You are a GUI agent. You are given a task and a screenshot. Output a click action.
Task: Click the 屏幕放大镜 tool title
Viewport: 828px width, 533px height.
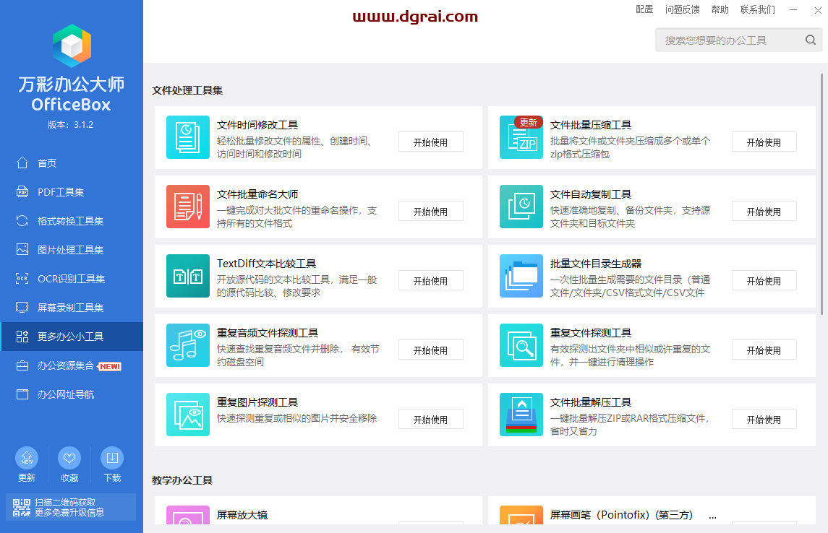click(242, 515)
